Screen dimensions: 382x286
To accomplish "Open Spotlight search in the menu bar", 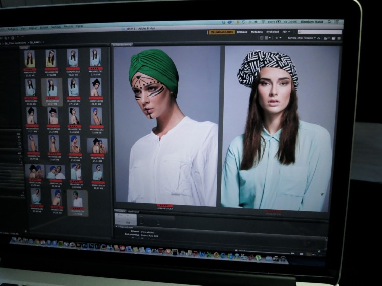I will point(329,22).
